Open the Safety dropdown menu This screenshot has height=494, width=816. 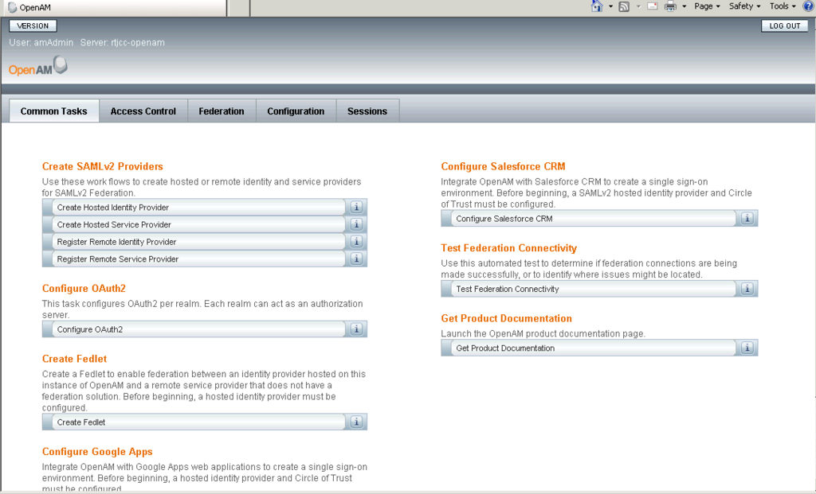pyautogui.click(x=742, y=6)
